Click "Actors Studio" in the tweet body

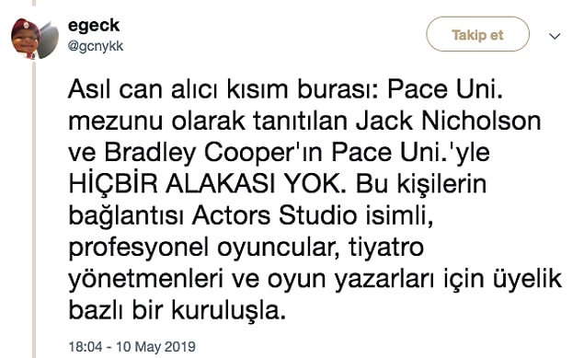(x=274, y=215)
